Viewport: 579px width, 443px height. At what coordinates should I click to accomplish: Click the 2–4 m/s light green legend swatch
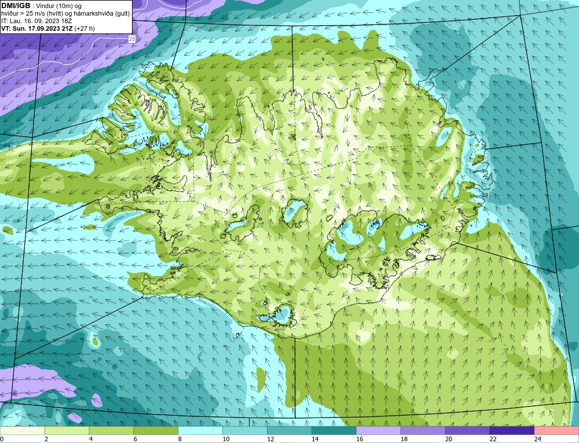point(67,430)
